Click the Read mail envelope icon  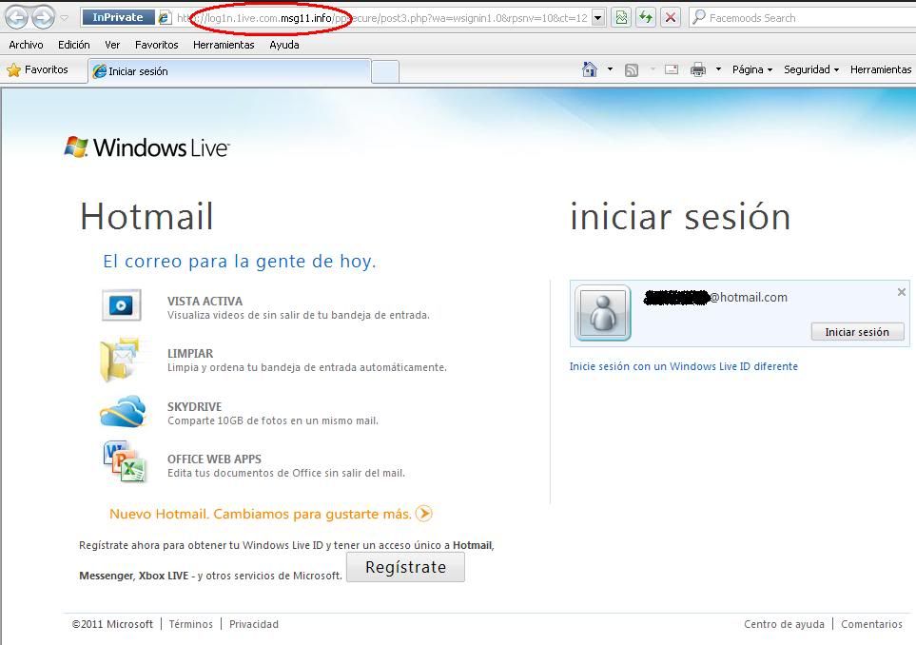pos(672,69)
